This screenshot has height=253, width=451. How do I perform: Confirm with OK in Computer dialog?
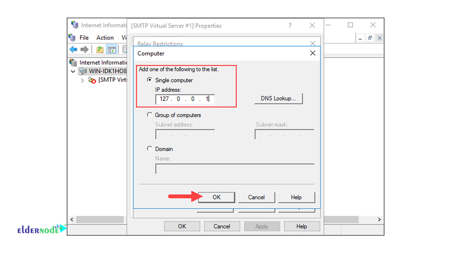216,197
